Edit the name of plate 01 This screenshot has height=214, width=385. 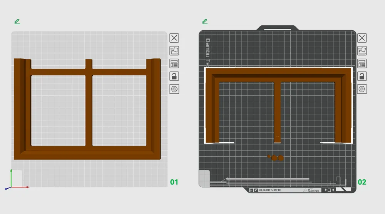pyautogui.click(x=17, y=22)
